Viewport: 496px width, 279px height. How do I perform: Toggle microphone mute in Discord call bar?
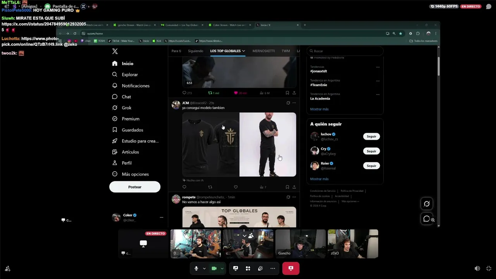[x=196, y=268]
